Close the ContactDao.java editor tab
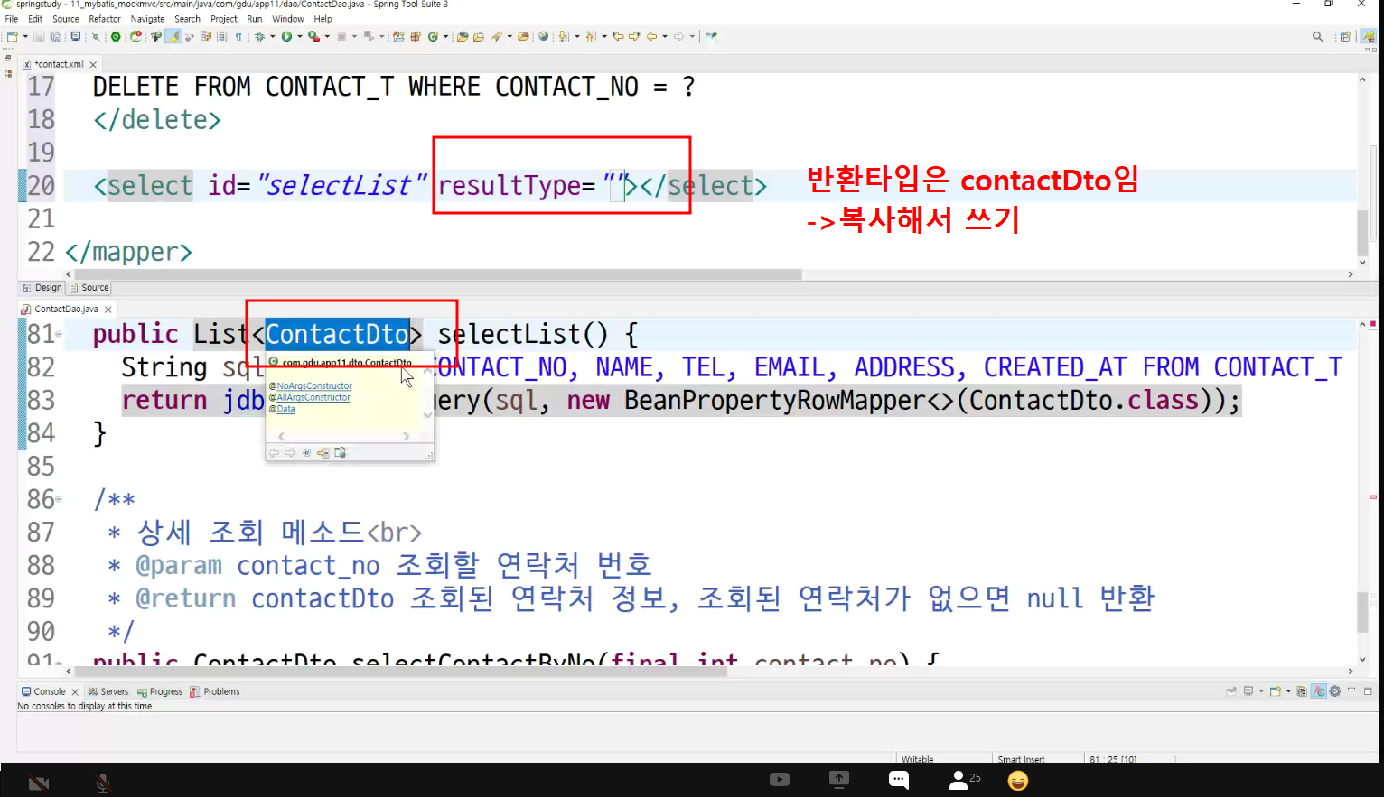Viewport: 1384px width, 797px height. click(x=108, y=310)
